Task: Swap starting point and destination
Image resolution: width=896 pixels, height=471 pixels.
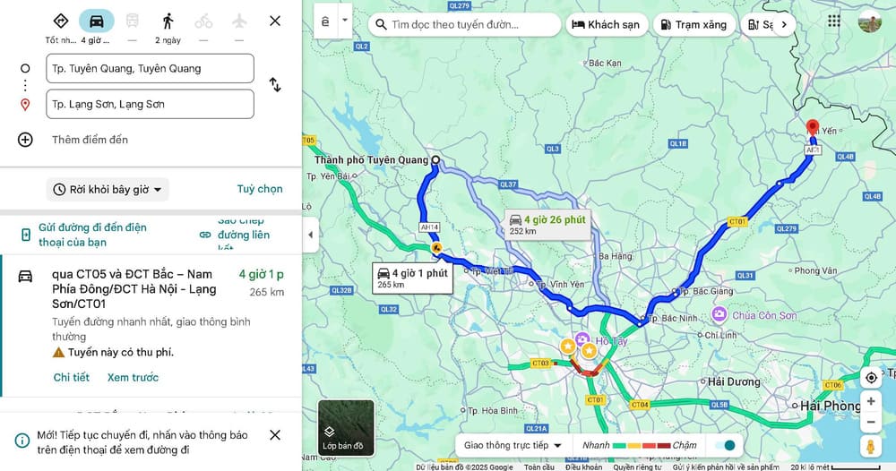Action: tap(275, 85)
